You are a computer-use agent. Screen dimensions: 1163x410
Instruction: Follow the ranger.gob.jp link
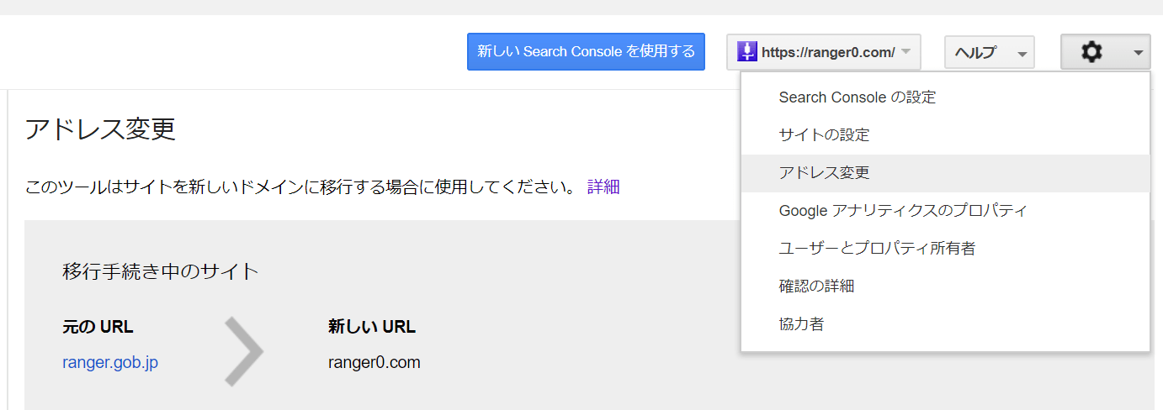[x=110, y=363]
